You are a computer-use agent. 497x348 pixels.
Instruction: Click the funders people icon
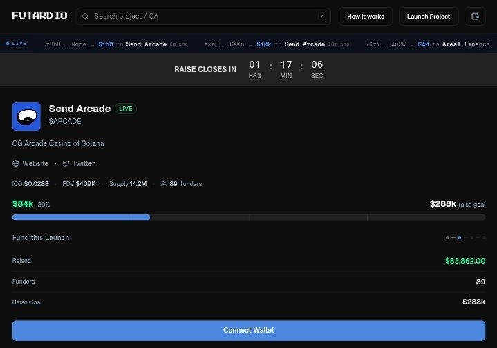click(164, 183)
